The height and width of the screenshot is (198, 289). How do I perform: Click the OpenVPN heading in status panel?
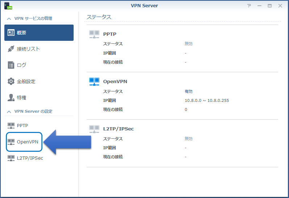pos(115,82)
